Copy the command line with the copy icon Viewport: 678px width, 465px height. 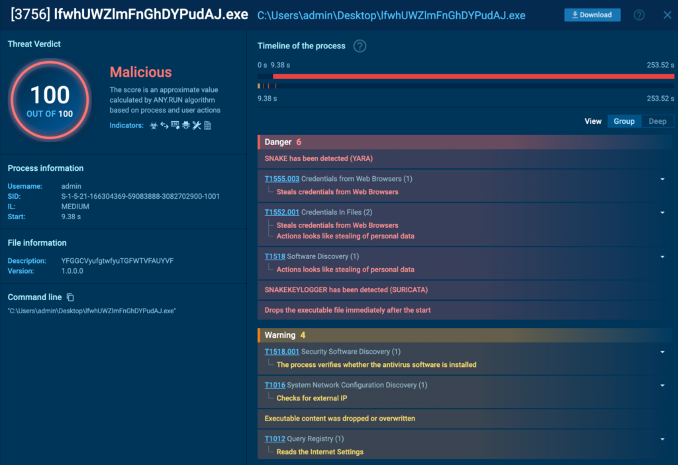coord(71,297)
